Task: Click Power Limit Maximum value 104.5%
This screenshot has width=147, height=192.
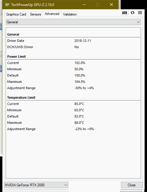Action: pos(80,82)
